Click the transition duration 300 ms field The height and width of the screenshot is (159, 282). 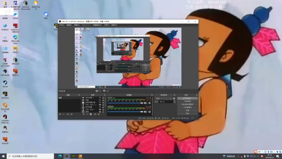166,102
